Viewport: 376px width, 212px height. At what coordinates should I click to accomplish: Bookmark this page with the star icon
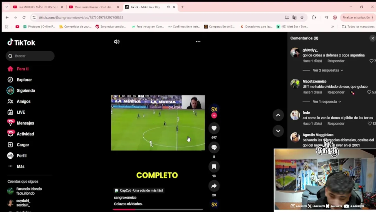coord(302,18)
